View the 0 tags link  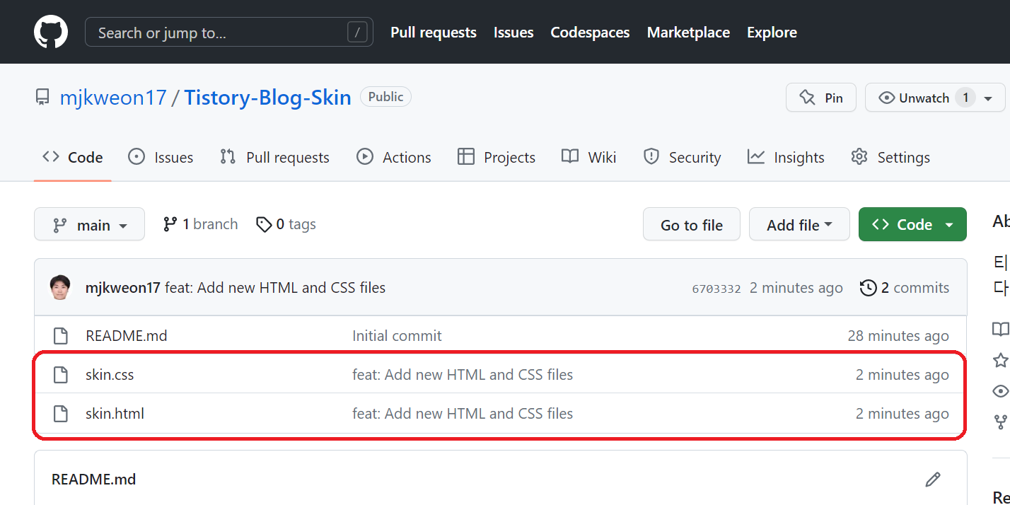[x=286, y=224]
